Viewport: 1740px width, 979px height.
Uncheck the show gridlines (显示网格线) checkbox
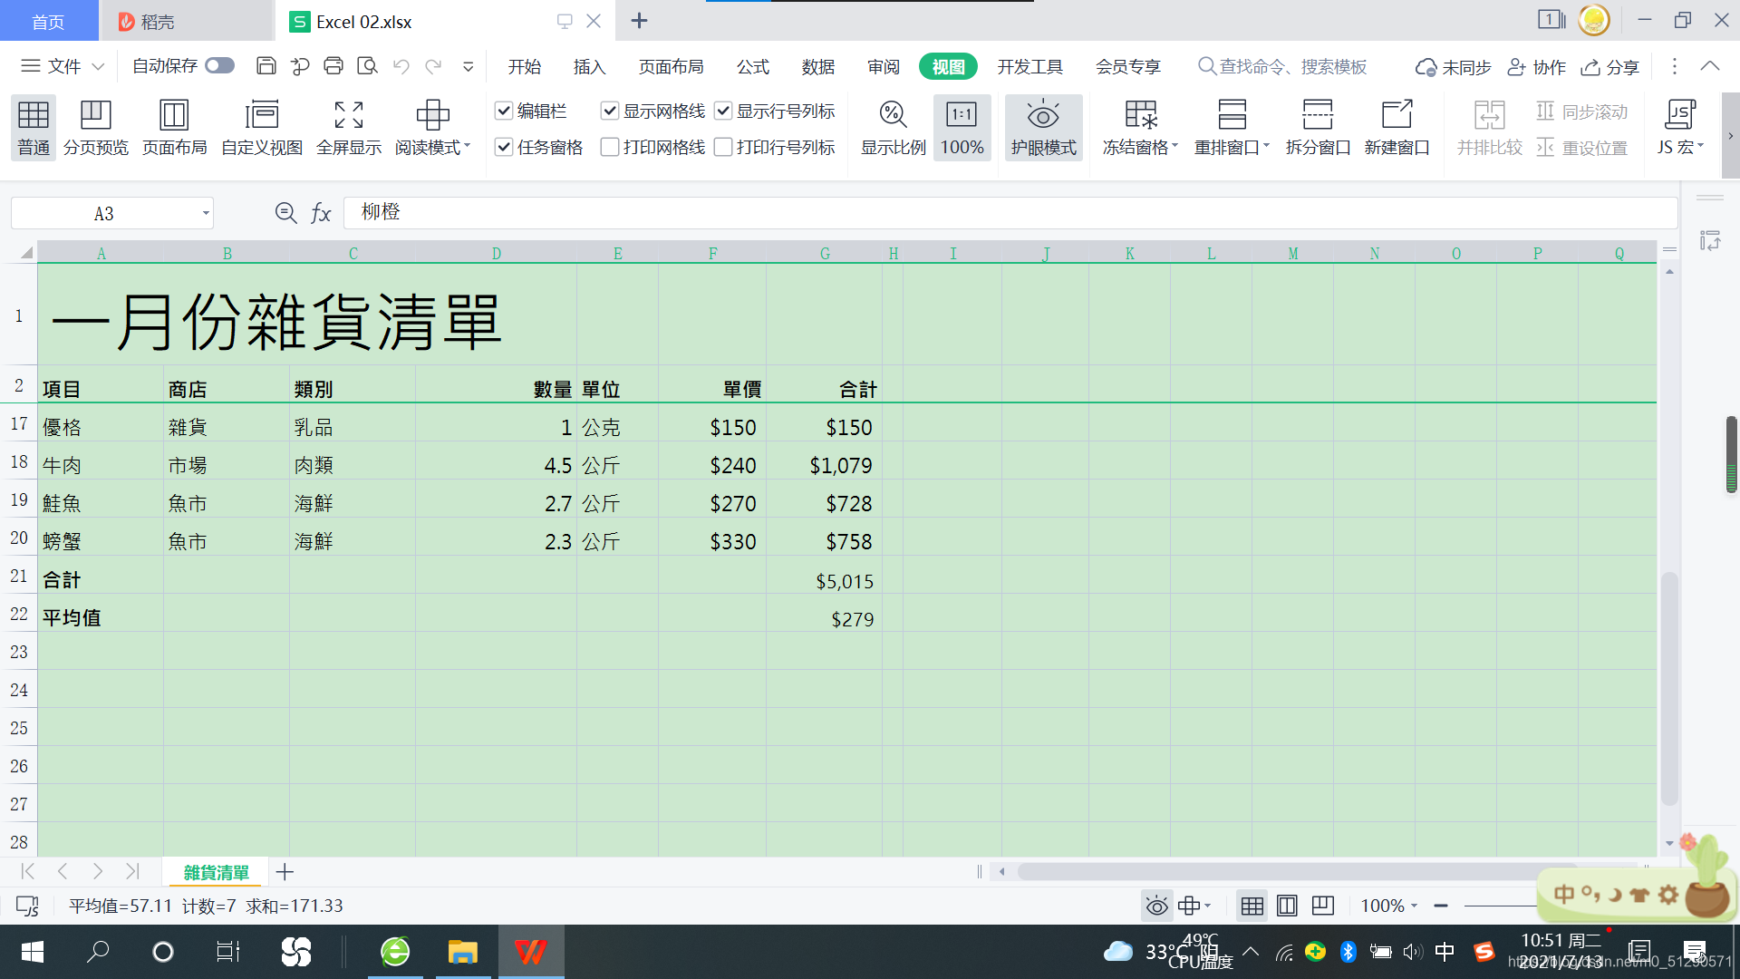coord(610,111)
